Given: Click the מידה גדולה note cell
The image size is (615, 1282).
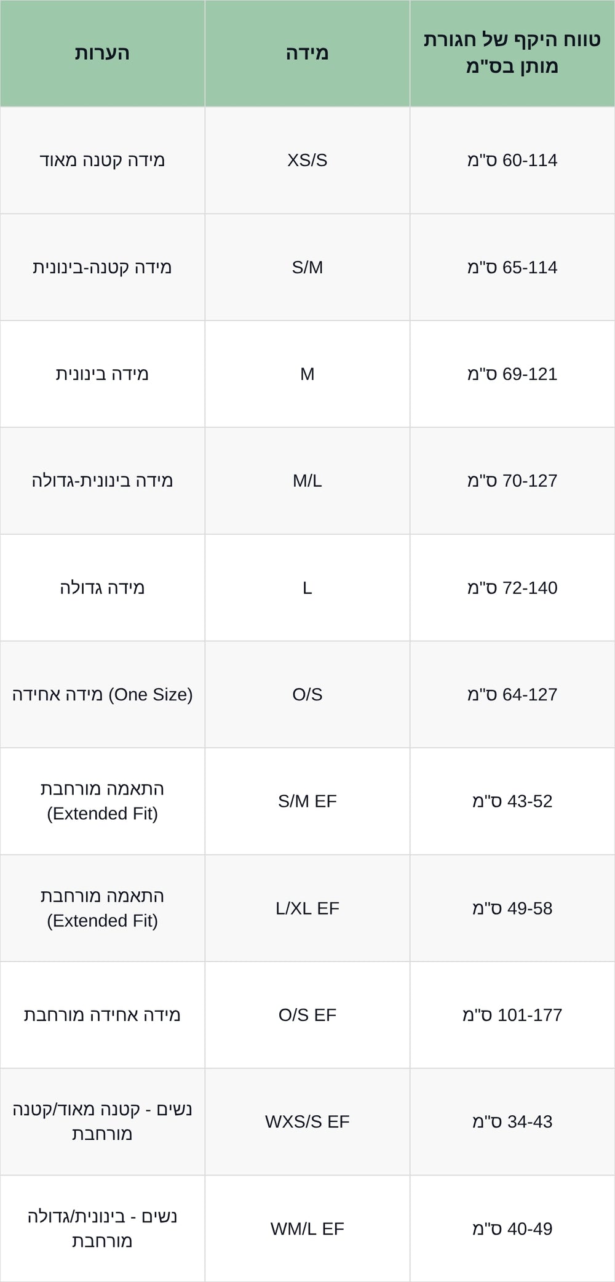Looking at the screenshot, I should point(102,588).
